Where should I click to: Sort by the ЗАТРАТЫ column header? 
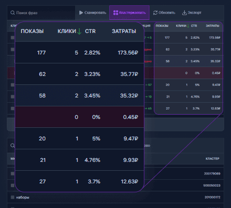click(x=124, y=31)
